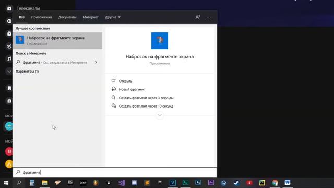
Task: Open the Windows Start menu button
Action: [x=6, y=183]
